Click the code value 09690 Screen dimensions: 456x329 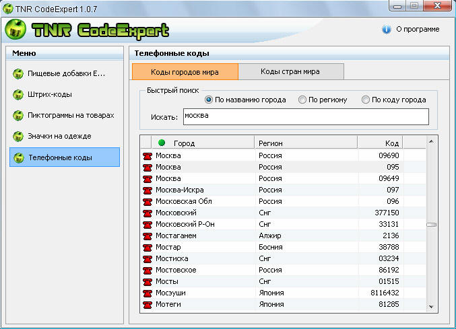tap(389, 155)
